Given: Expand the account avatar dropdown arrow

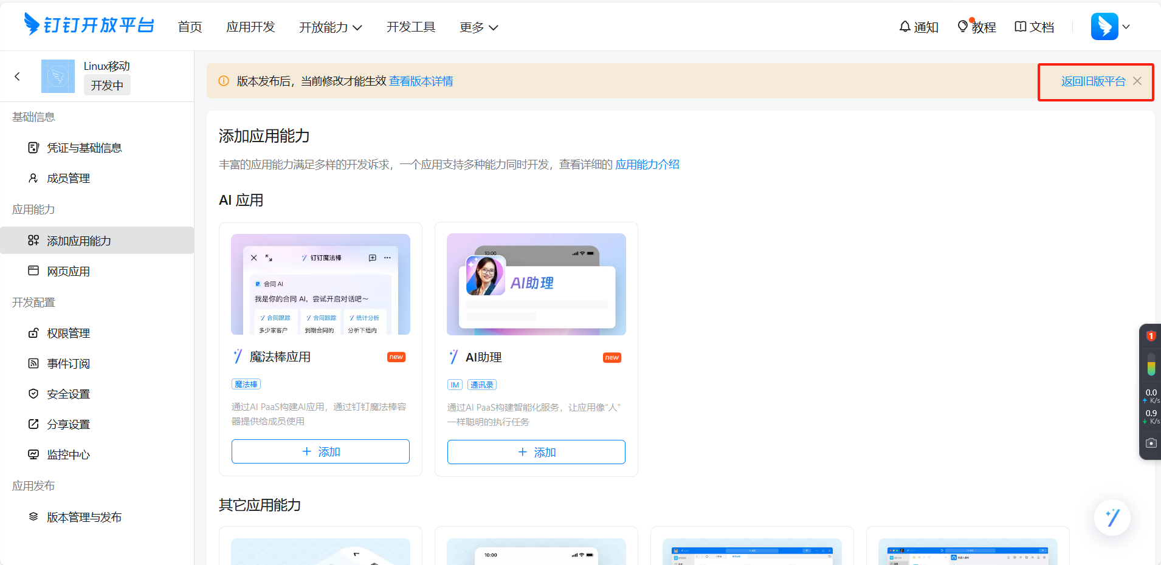Looking at the screenshot, I should point(1126,27).
